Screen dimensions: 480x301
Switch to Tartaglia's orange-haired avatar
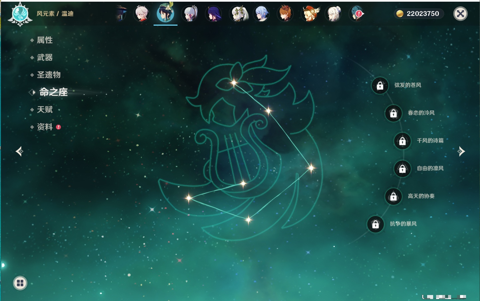(x=285, y=14)
